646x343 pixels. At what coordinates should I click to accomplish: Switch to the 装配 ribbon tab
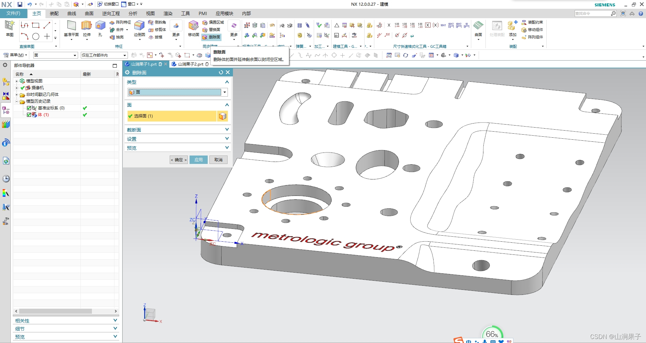tap(54, 13)
